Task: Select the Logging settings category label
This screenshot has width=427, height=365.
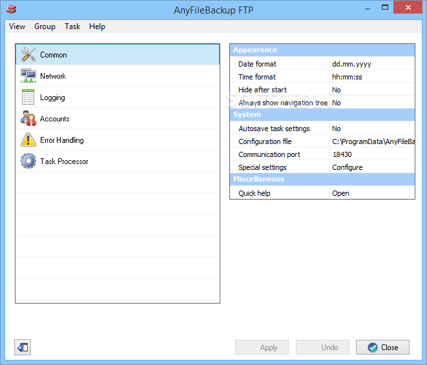Action: click(x=52, y=98)
